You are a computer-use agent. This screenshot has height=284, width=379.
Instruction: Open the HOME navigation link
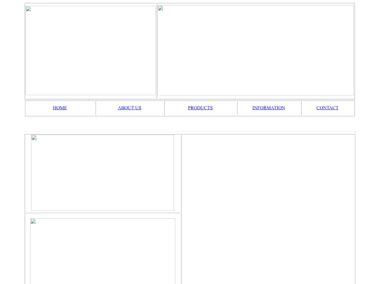pos(60,108)
